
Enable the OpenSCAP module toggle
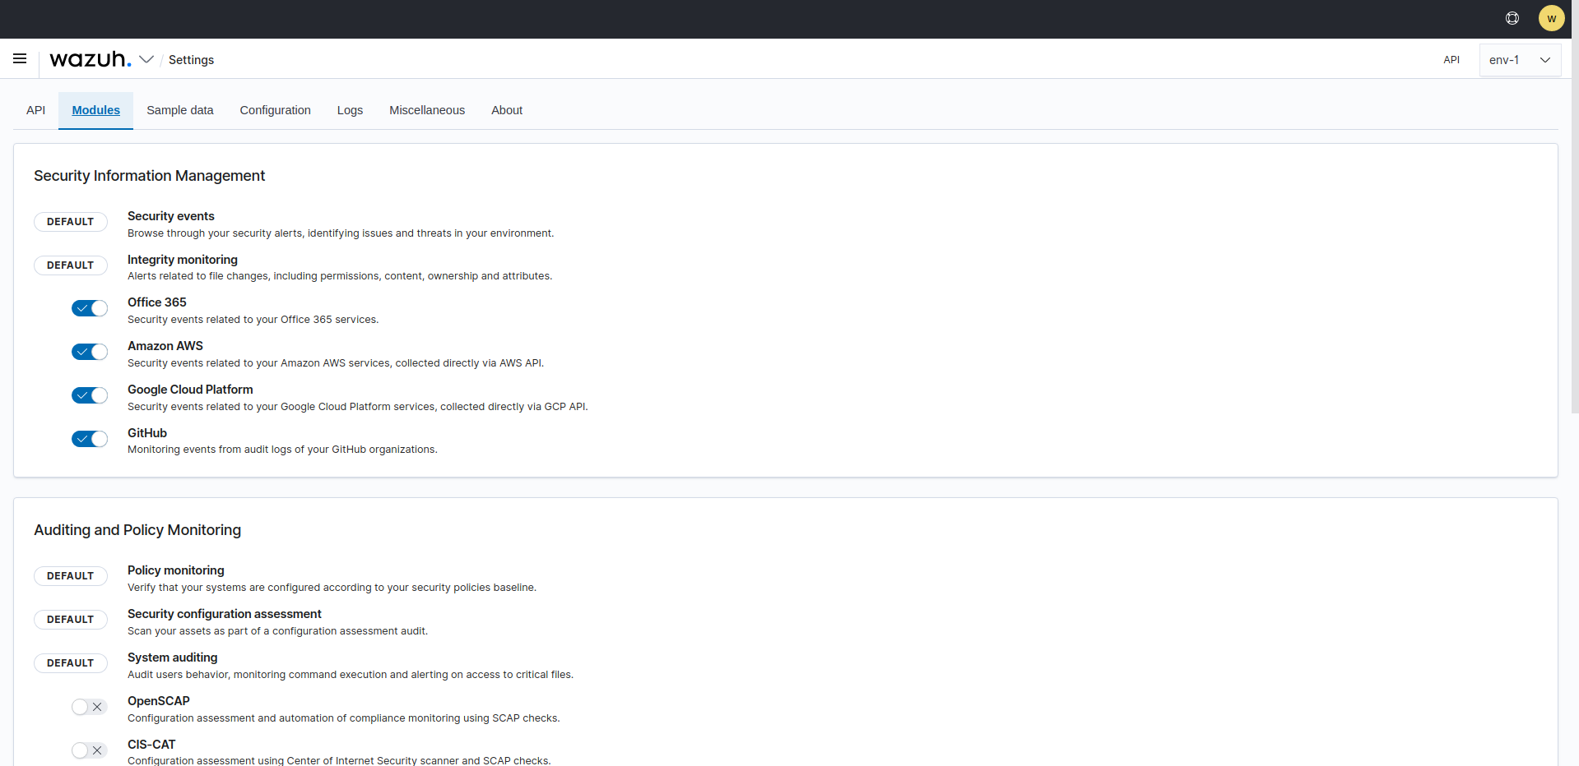90,707
